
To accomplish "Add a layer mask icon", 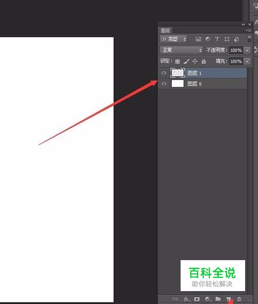I will click(x=197, y=299).
